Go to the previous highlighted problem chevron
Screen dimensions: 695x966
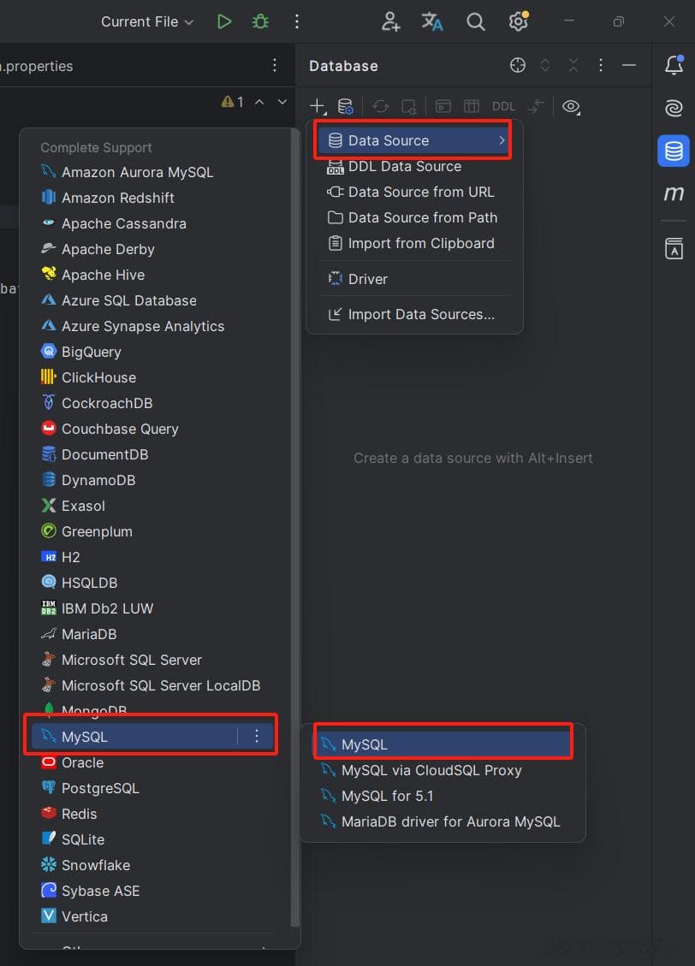pos(259,102)
